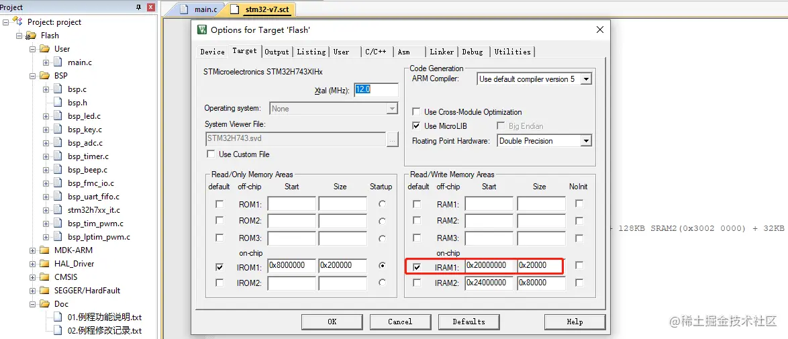Switch to the Debug tab
The height and width of the screenshot is (339, 788).
point(473,52)
